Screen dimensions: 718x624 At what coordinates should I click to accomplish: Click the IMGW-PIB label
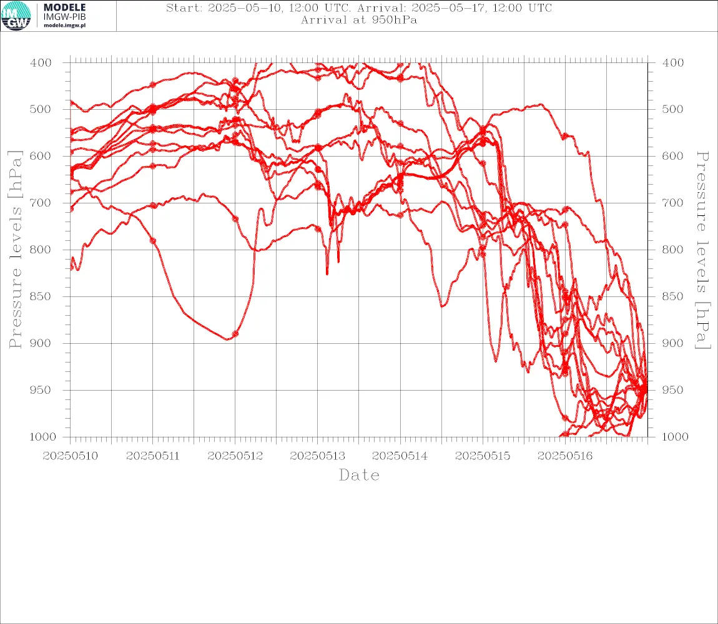[x=64, y=17]
